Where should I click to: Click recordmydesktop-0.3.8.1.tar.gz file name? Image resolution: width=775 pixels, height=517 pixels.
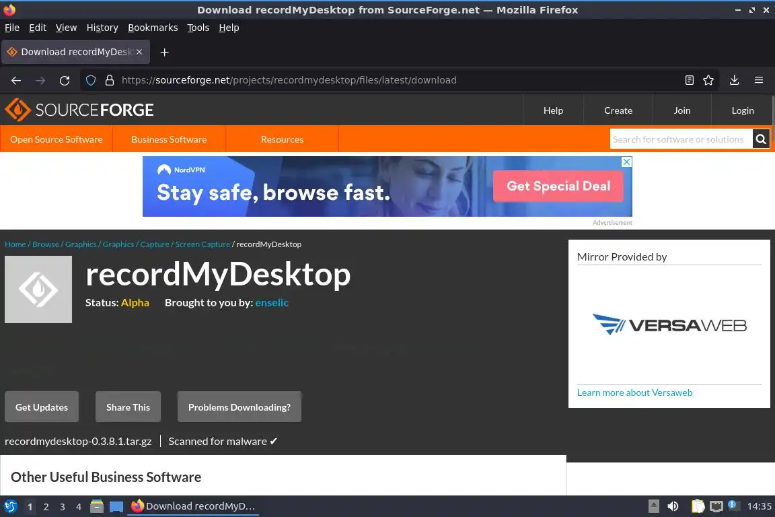pos(78,442)
